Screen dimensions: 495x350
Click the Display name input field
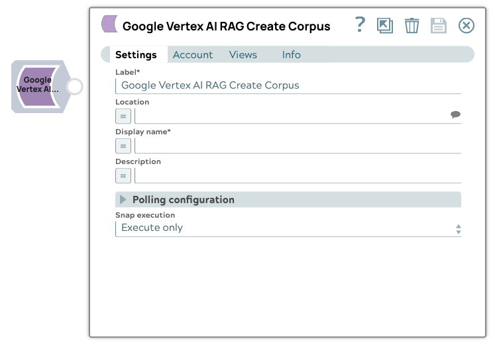pyautogui.click(x=298, y=146)
